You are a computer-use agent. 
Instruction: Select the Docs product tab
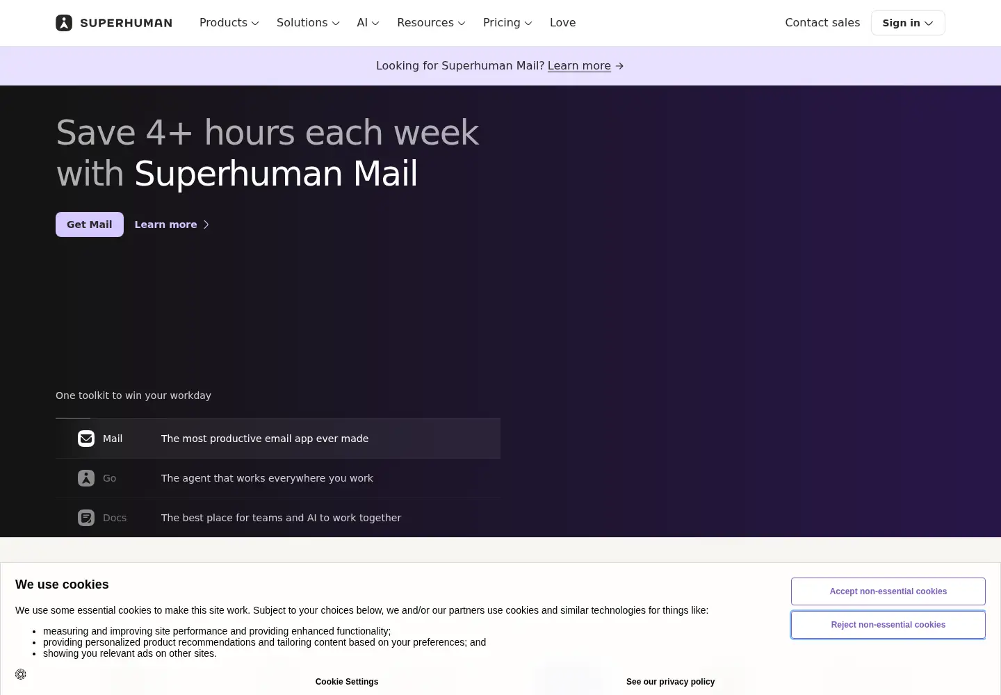coord(278,518)
